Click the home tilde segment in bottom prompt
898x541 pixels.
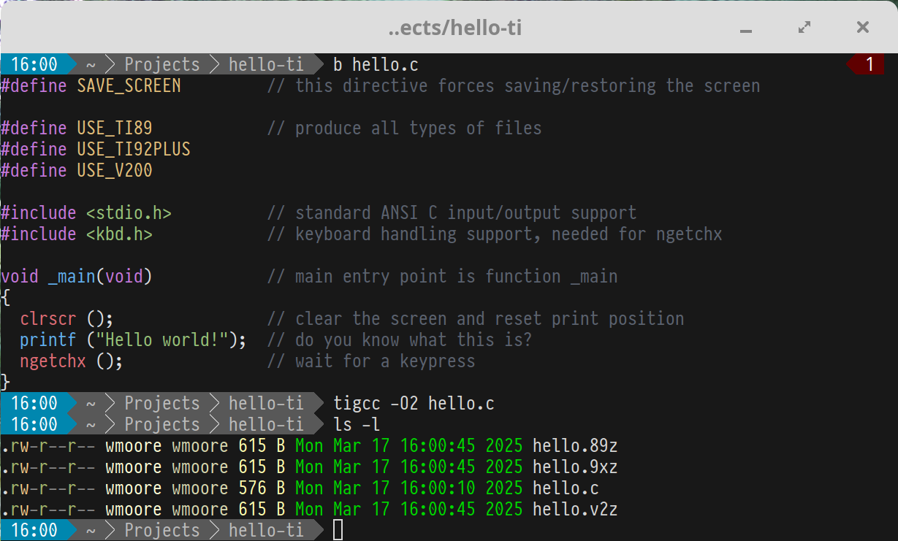click(x=91, y=530)
